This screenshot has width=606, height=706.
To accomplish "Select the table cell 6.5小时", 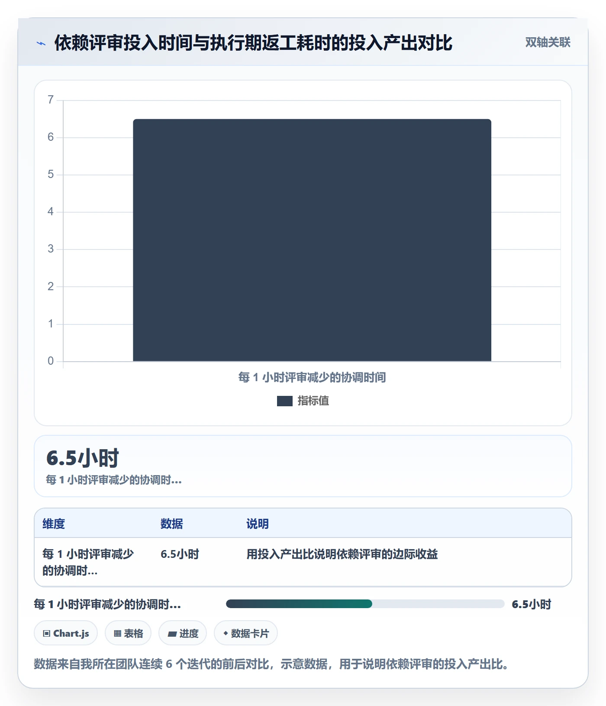I will click(180, 554).
